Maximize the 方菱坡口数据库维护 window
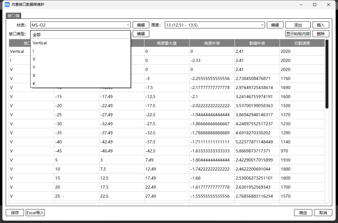This screenshot has height=223, width=338. tap(315, 4)
